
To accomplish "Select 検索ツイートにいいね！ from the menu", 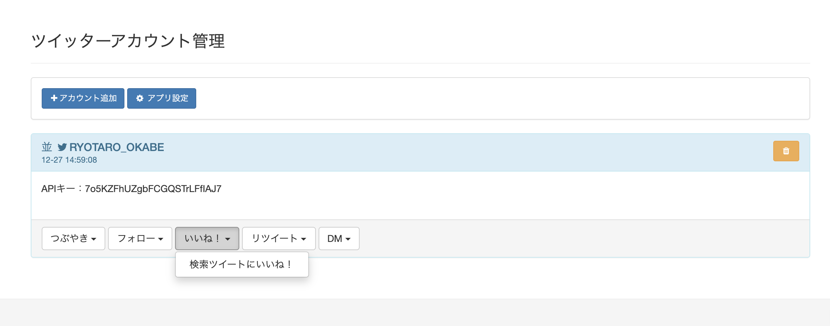I will tap(241, 264).
